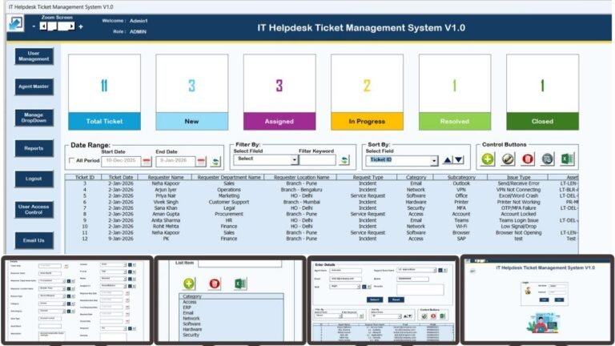
Task: Click the grey round control button
Action: point(548,159)
